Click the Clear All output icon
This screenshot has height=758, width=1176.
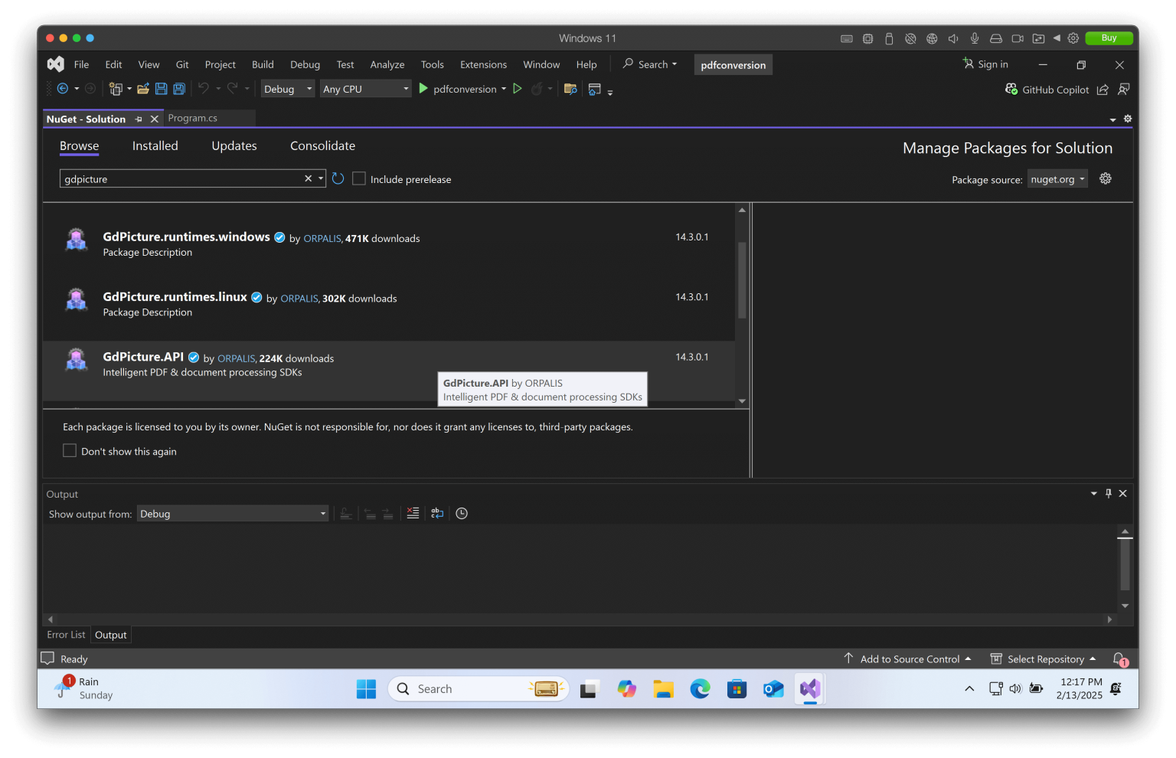click(413, 513)
